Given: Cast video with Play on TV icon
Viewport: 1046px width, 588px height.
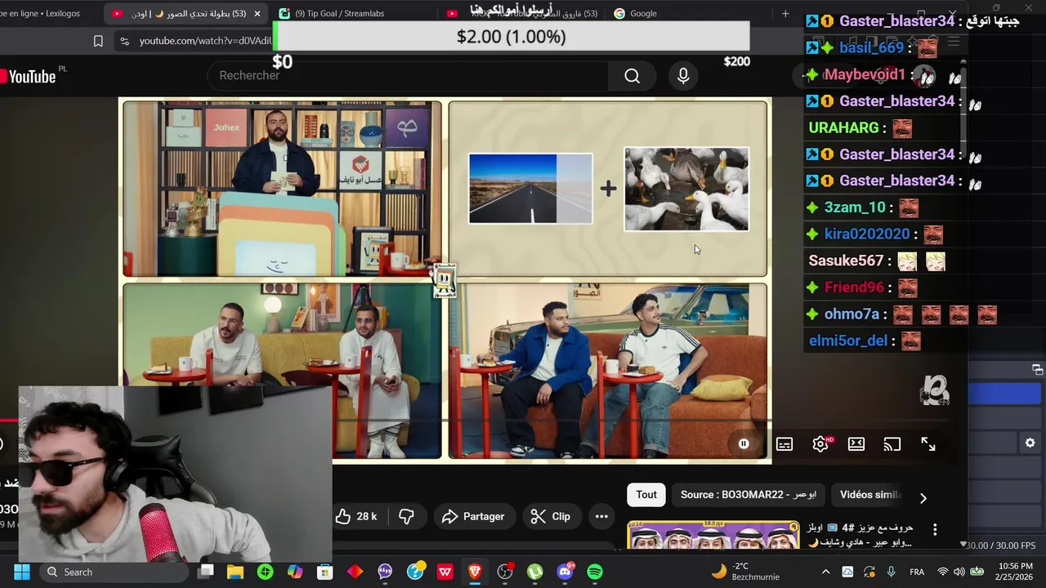Looking at the screenshot, I should tap(892, 443).
